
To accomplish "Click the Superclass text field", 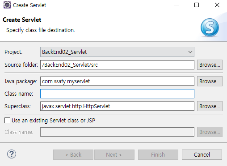I will 117,106.
